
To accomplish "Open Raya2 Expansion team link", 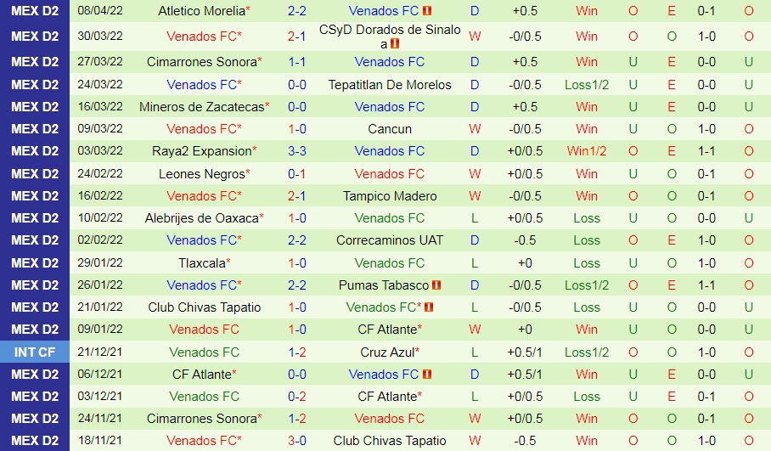I will point(203,151).
